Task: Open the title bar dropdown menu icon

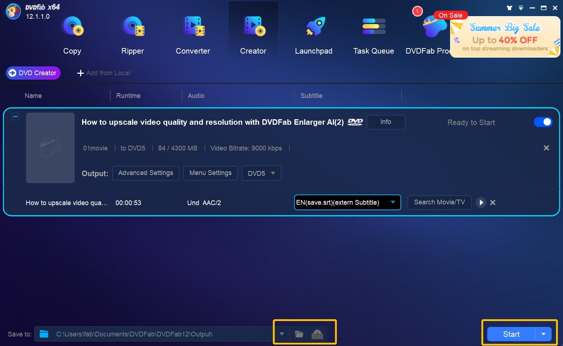Action: tap(521, 8)
